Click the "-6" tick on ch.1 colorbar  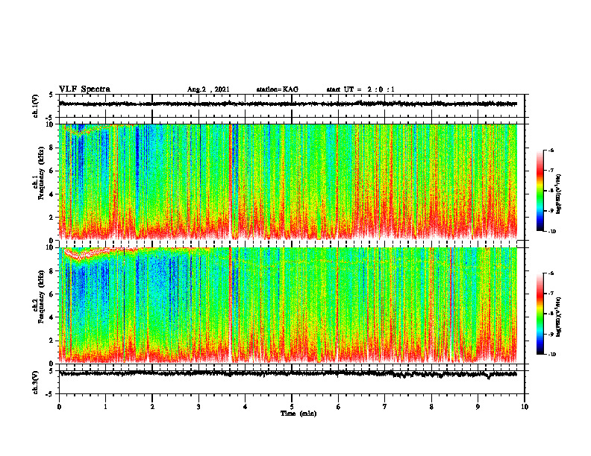[551, 150]
